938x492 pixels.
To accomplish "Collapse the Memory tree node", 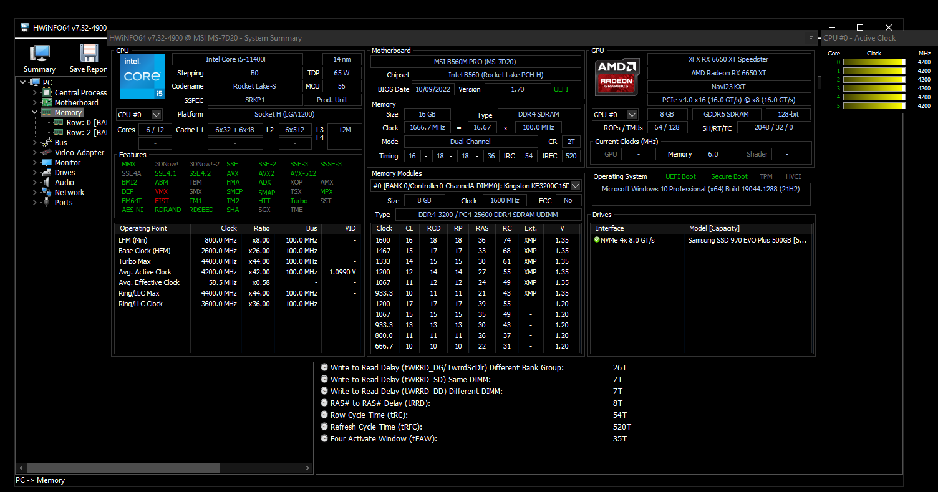I will tap(35, 112).
